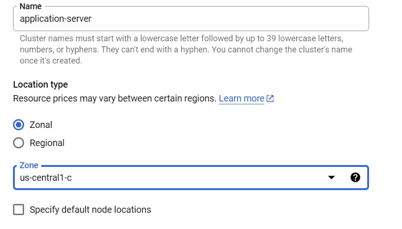Open the external link icon beside Learn more

click(270, 98)
